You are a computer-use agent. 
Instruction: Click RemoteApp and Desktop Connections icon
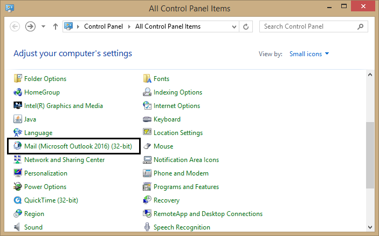147,213
